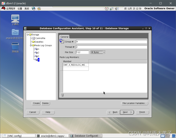Click the trash can icon below members table
Screen dimensions: 176x138
62,95
